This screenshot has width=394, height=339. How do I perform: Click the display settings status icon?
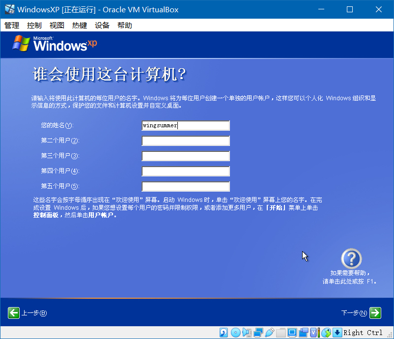(292, 333)
